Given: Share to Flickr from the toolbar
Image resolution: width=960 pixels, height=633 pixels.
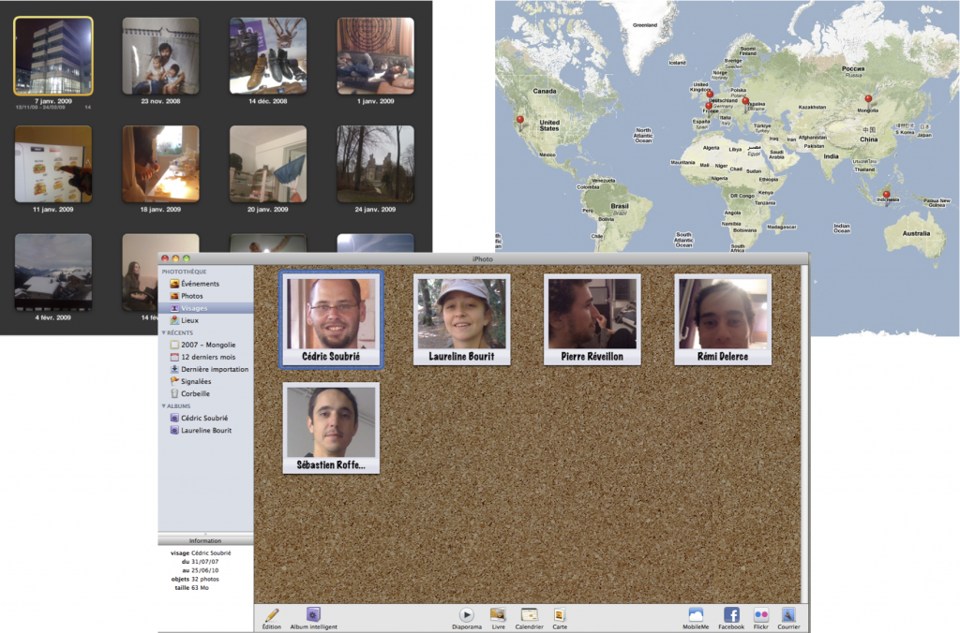Looking at the screenshot, I should tap(761, 618).
